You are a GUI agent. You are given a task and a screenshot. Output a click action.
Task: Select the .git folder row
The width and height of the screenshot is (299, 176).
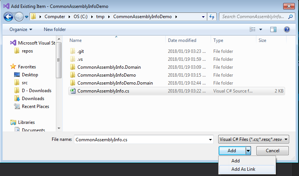coord(176,51)
